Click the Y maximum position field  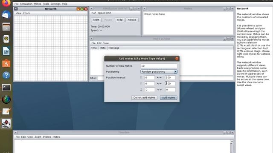point(170,84)
